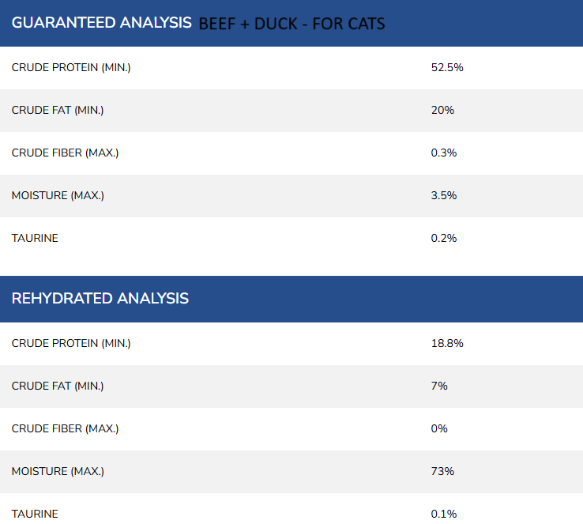
Task: Click the 0.1% taurine value
Action: click(444, 515)
